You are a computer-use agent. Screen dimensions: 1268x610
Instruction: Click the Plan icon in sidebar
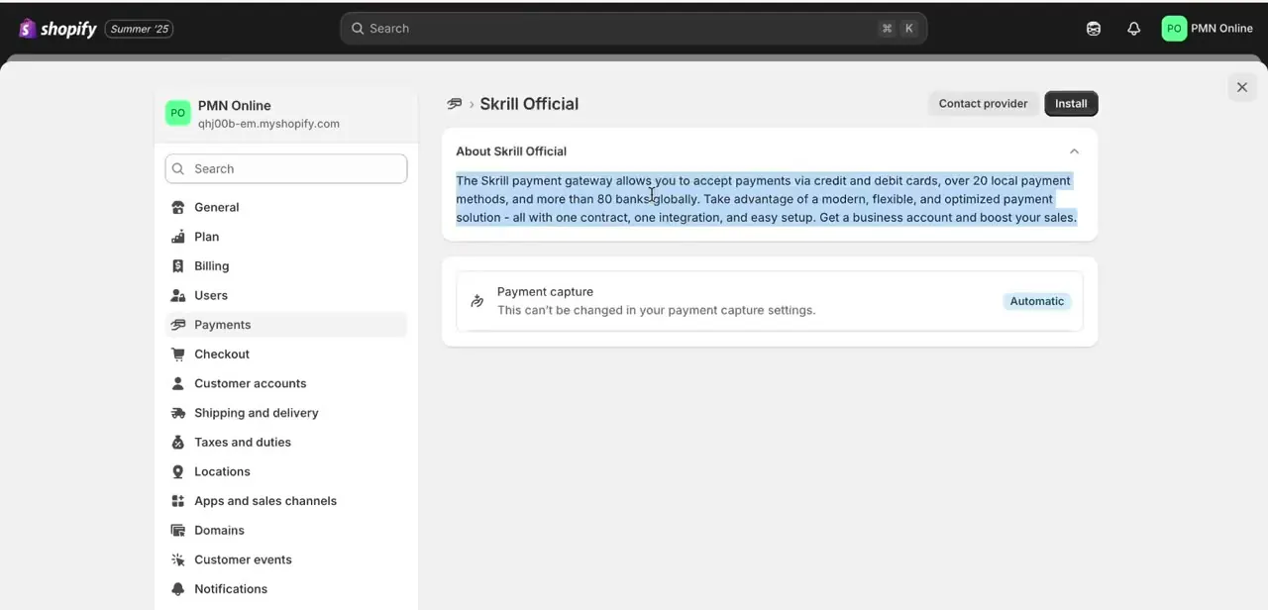pos(178,237)
